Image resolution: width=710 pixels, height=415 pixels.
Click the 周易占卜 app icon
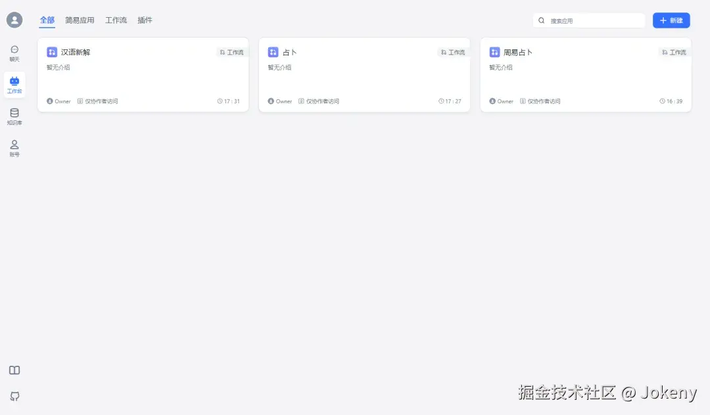point(494,51)
